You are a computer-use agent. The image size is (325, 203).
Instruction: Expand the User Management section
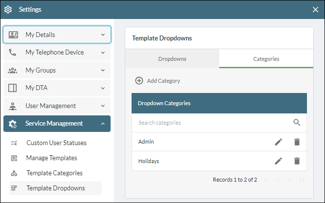(x=57, y=106)
